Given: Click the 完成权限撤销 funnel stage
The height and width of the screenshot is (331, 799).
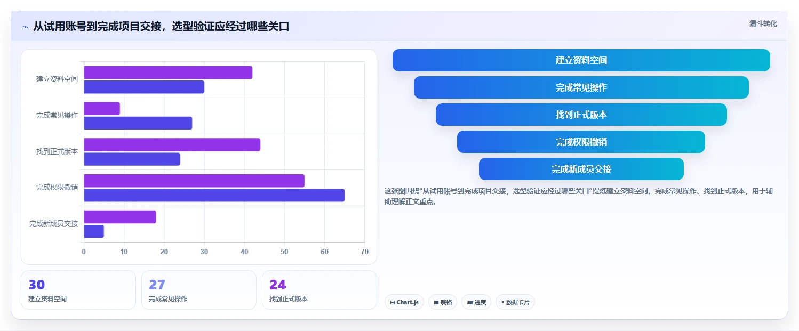Looking at the screenshot, I should point(581,142).
